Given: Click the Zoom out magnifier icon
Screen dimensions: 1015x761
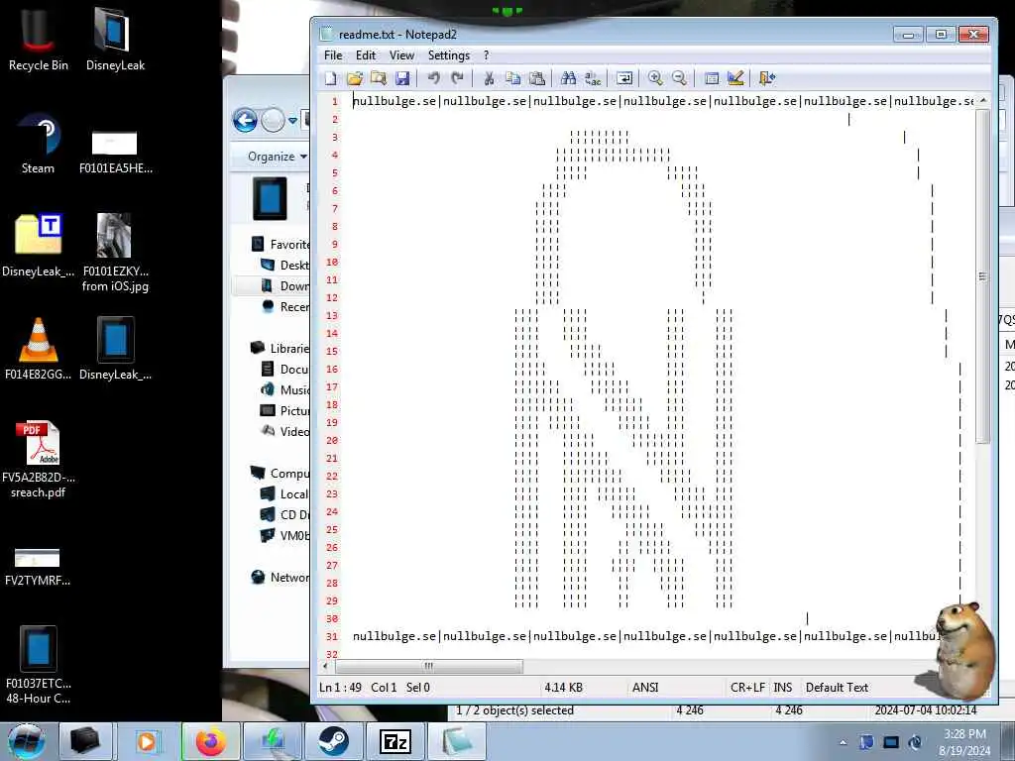Looking at the screenshot, I should coord(679,79).
